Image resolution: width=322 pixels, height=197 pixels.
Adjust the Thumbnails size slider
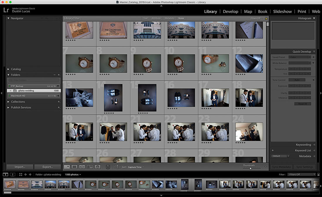tap(251, 168)
